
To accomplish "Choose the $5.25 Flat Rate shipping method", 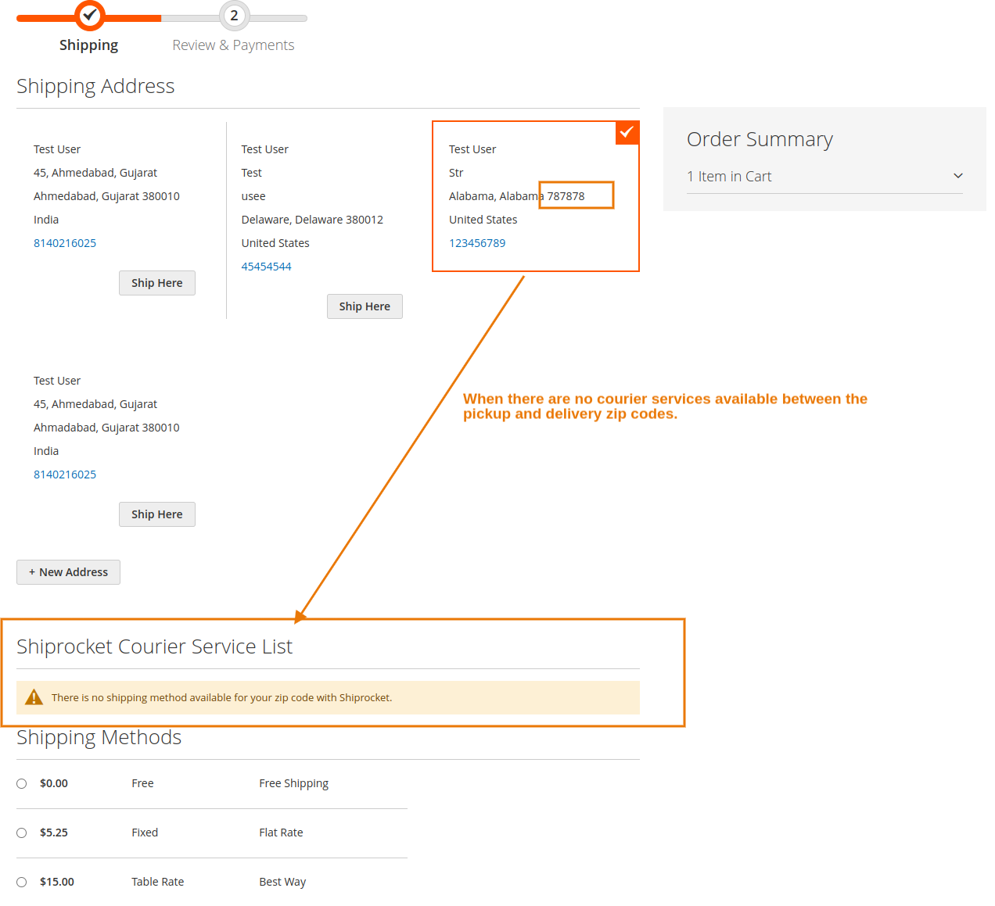I will pyautogui.click(x=21, y=832).
